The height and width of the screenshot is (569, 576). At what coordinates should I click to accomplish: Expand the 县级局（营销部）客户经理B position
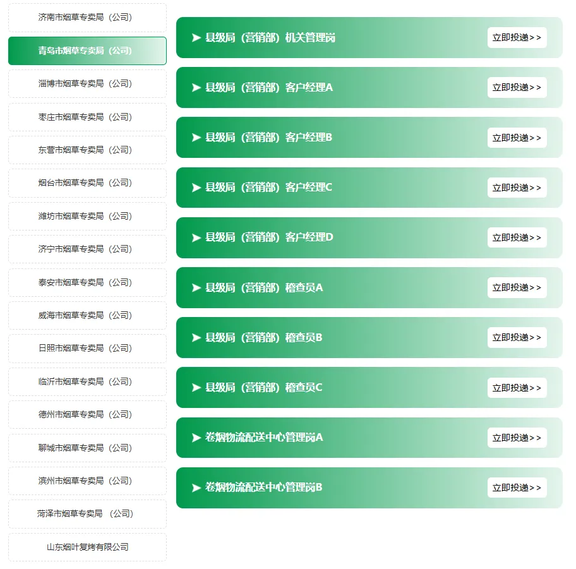369,138
